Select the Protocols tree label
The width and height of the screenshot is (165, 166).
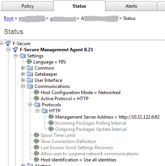pos(51,105)
